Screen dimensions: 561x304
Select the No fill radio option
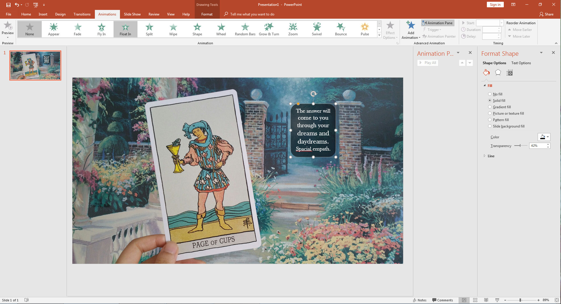click(x=490, y=94)
